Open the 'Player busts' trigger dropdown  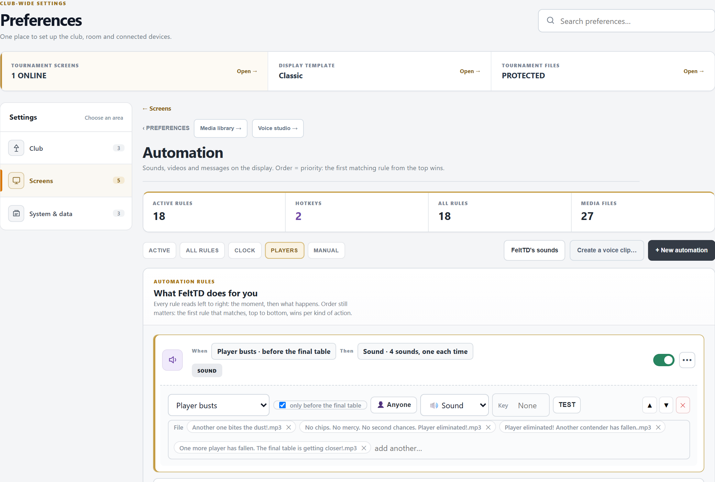[x=219, y=405]
